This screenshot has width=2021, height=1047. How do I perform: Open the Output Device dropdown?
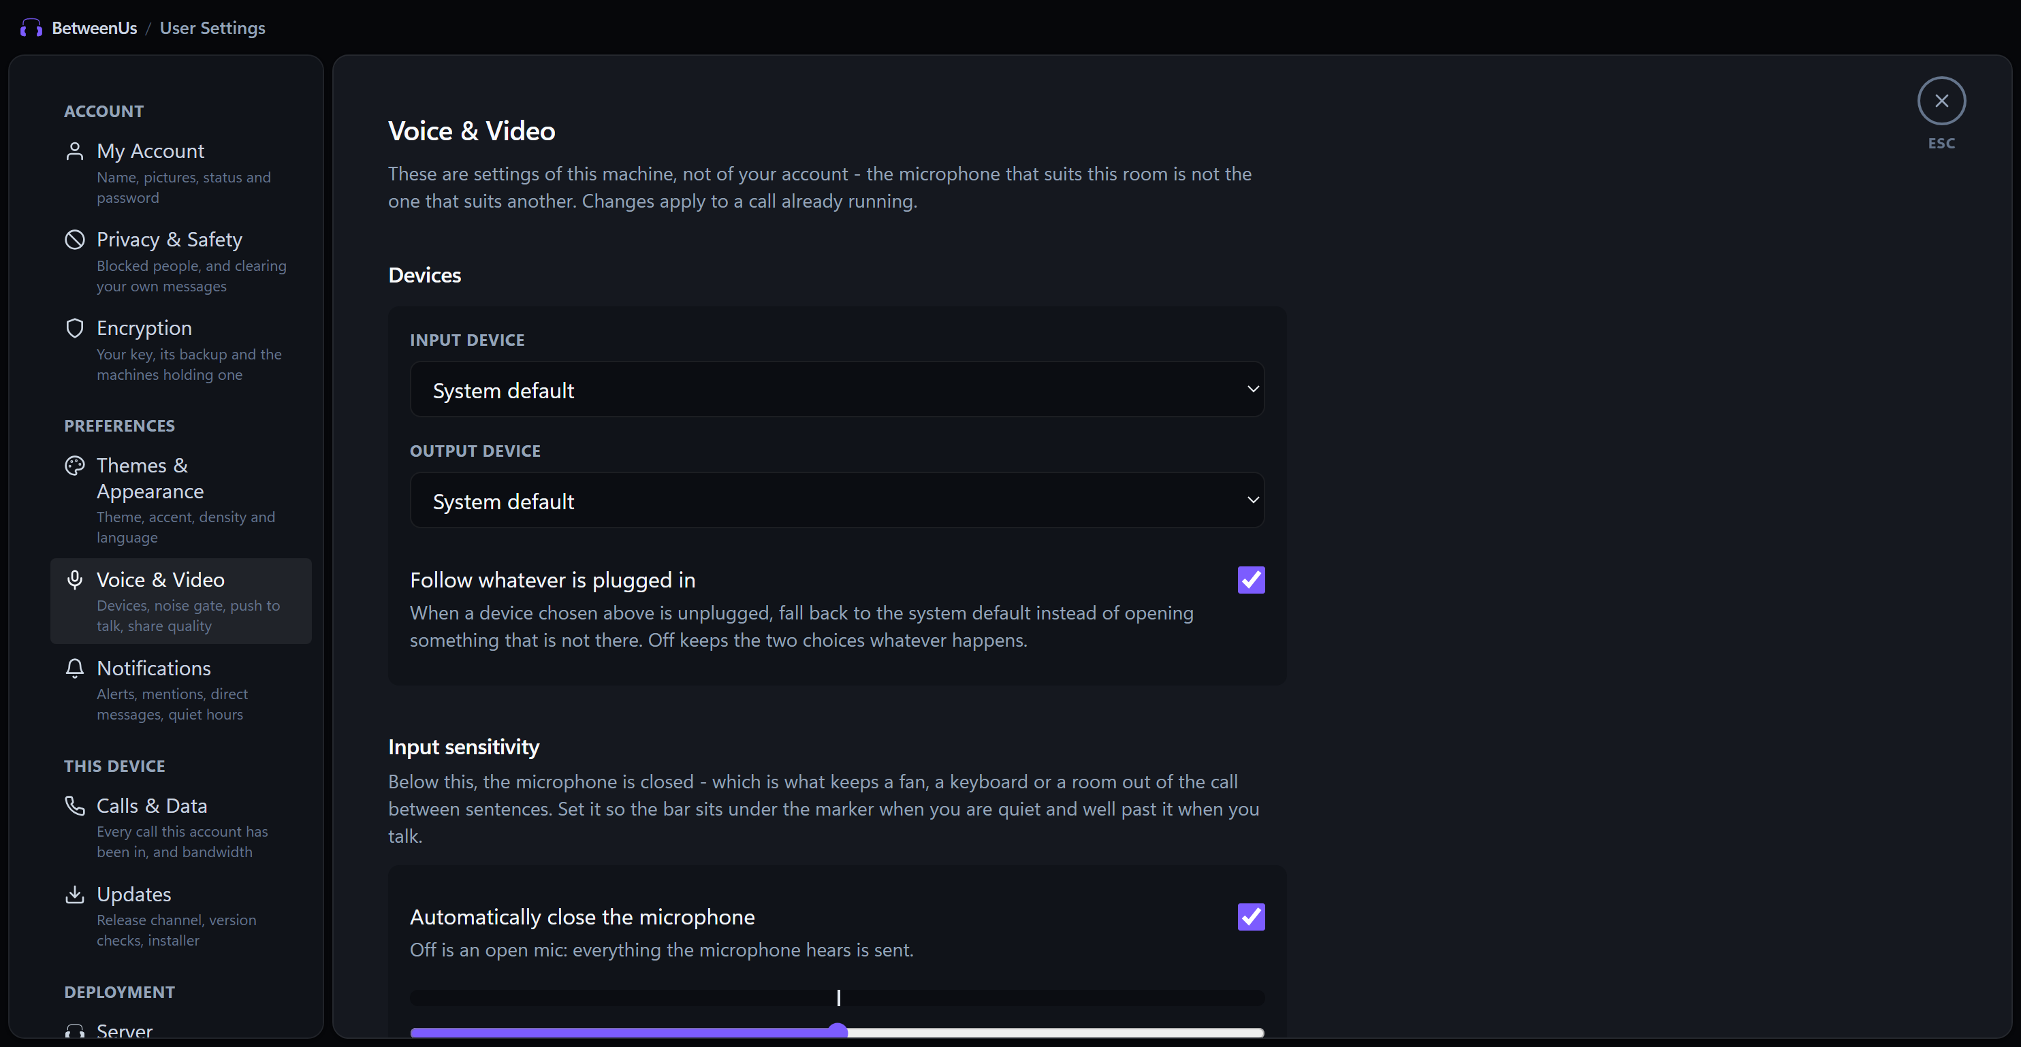(836, 500)
